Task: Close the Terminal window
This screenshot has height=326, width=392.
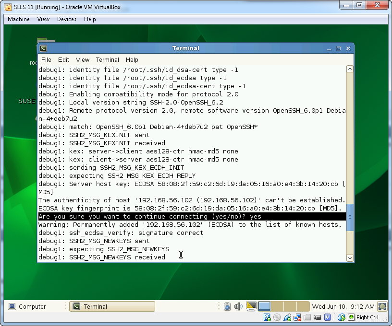Action: (348, 48)
